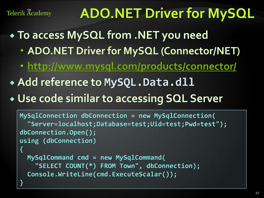
Task: Click code line 'MySqlCommand cmd = new MySqlCommand('
Action: 96,158
